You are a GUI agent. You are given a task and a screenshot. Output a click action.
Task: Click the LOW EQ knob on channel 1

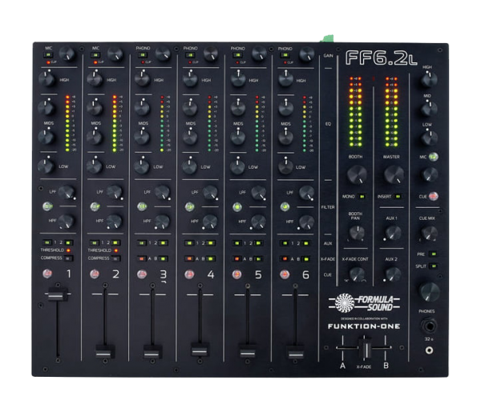pos(46,166)
